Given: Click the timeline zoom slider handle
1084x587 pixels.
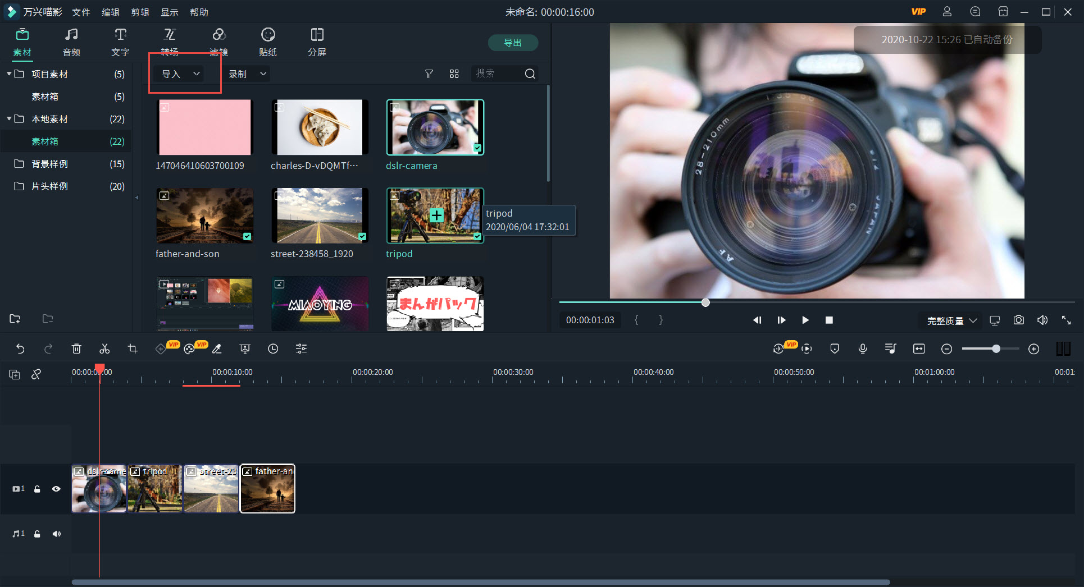Looking at the screenshot, I should click(996, 348).
